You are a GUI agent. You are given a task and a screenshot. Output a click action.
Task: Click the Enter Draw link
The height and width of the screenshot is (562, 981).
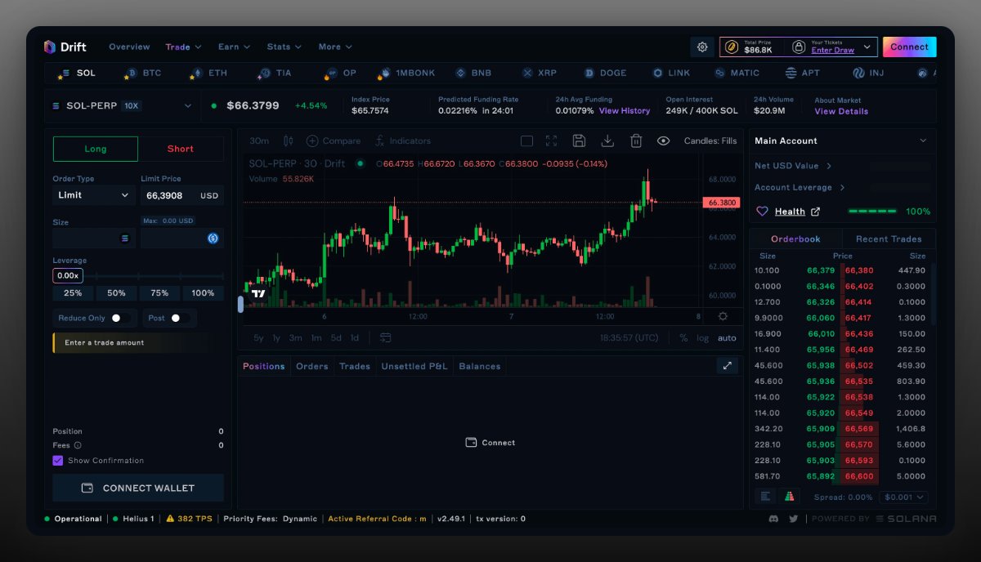[833, 51]
